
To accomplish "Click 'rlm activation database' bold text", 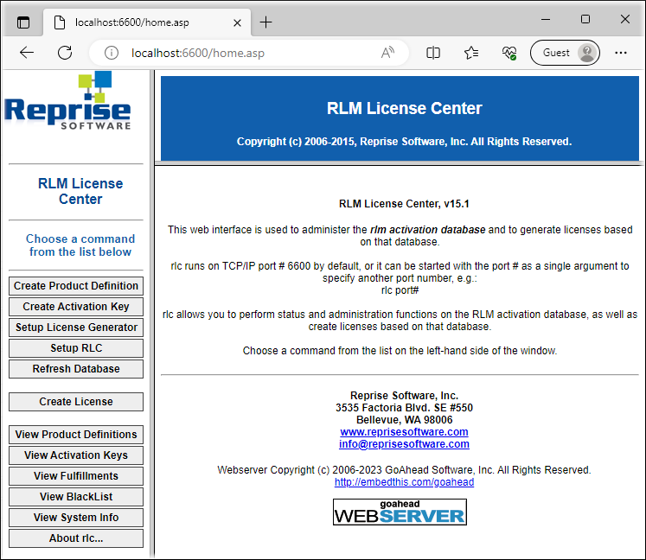I will (x=428, y=230).
